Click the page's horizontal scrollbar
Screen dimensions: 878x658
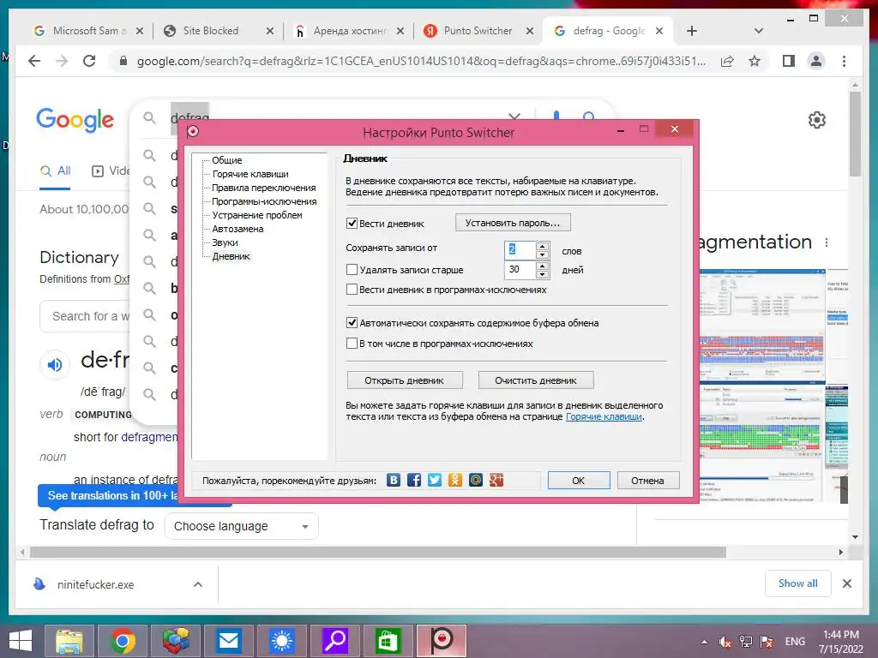[378, 553]
